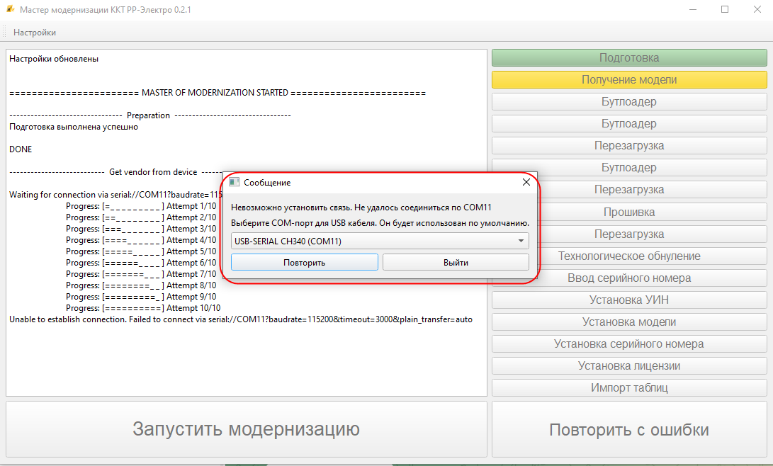Image resolution: width=773 pixels, height=466 pixels.
Task: Click the Установка модели step
Action: [x=628, y=322]
